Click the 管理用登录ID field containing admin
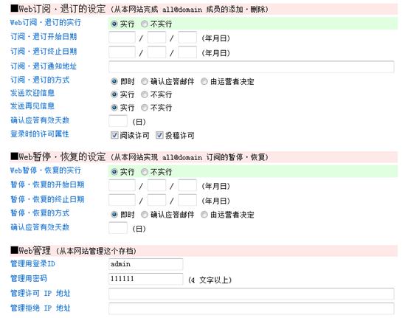Image resolution: width=408 pixels, height=318 pixels. (146, 264)
